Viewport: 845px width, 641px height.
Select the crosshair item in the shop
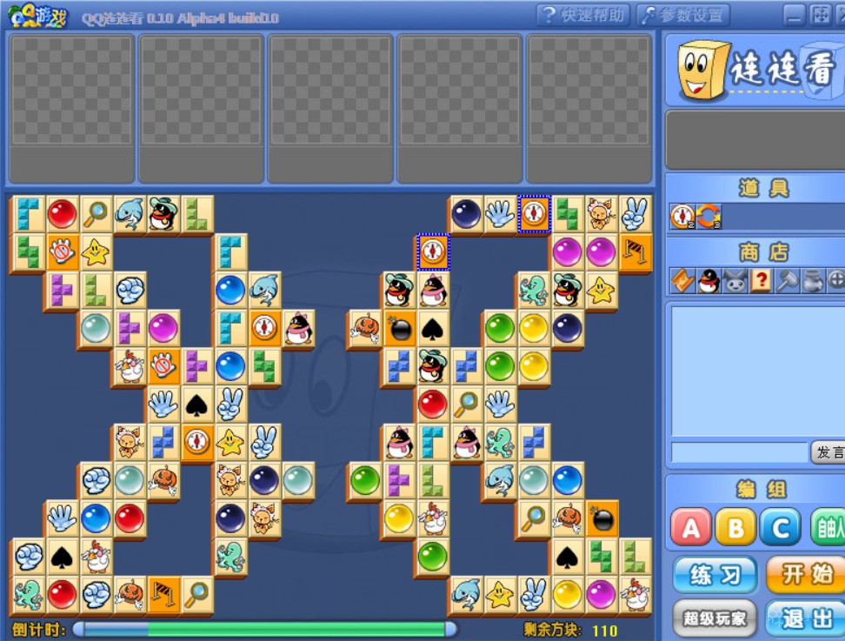point(835,280)
